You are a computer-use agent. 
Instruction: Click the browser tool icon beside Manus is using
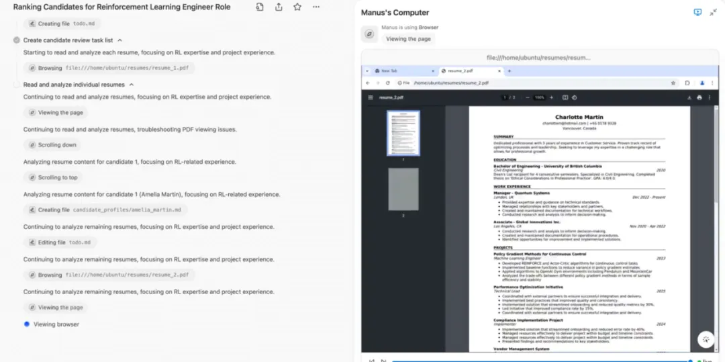[369, 34]
